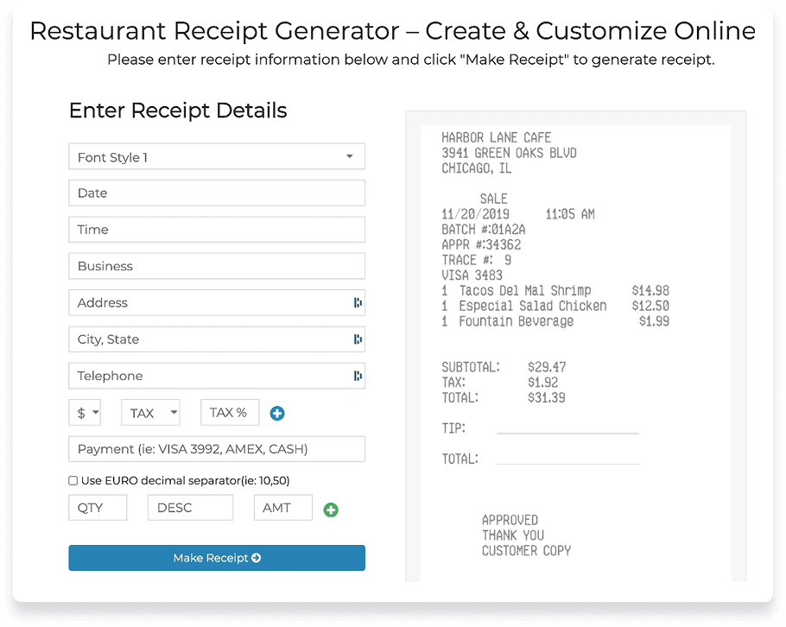Image resolution: width=786 pixels, height=627 pixels.
Task: Open the Font Style 1 dropdown
Action: [x=216, y=156]
